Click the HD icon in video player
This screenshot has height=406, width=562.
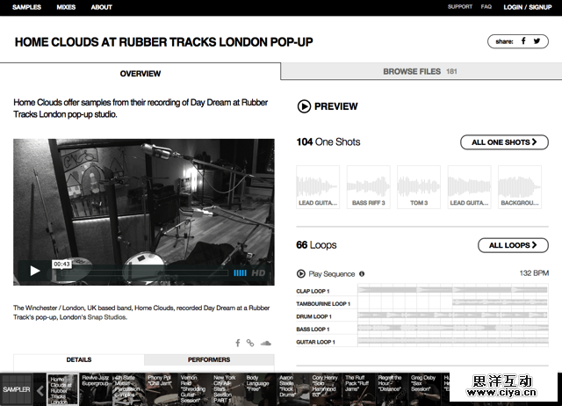258,273
